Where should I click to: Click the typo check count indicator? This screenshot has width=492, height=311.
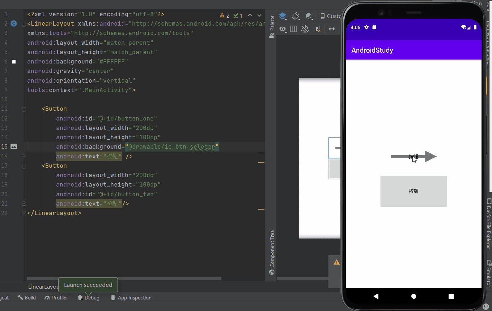[238, 16]
